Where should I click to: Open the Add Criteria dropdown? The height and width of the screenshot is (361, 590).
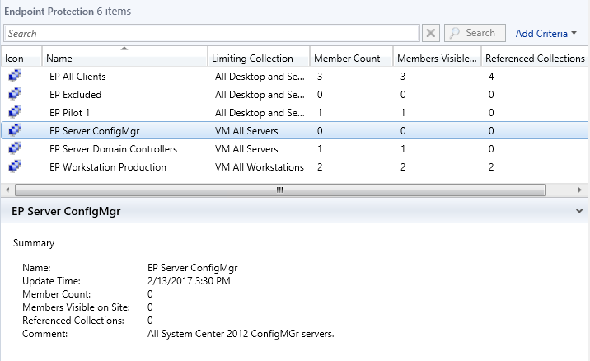pos(546,34)
